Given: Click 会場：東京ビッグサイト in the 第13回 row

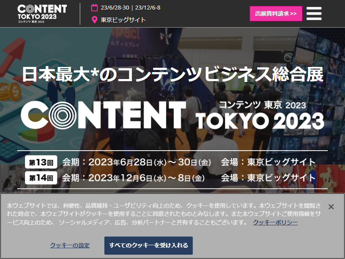Looking at the screenshot, I should pos(268,162).
